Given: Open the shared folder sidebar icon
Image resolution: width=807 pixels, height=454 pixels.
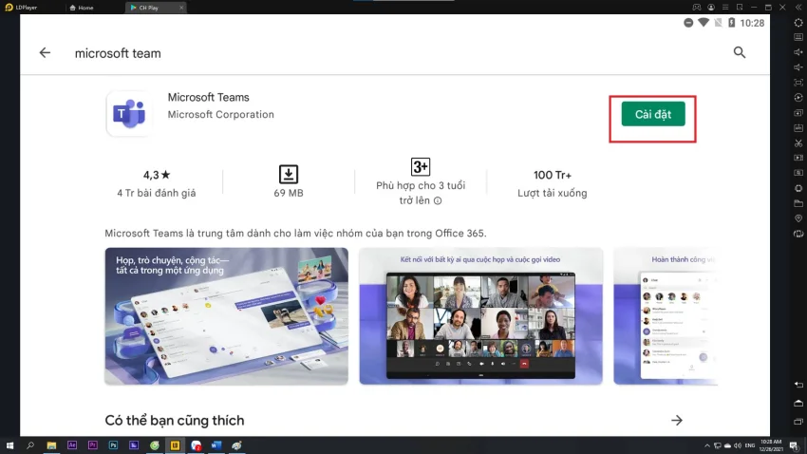Looking at the screenshot, I should (798, 203).
